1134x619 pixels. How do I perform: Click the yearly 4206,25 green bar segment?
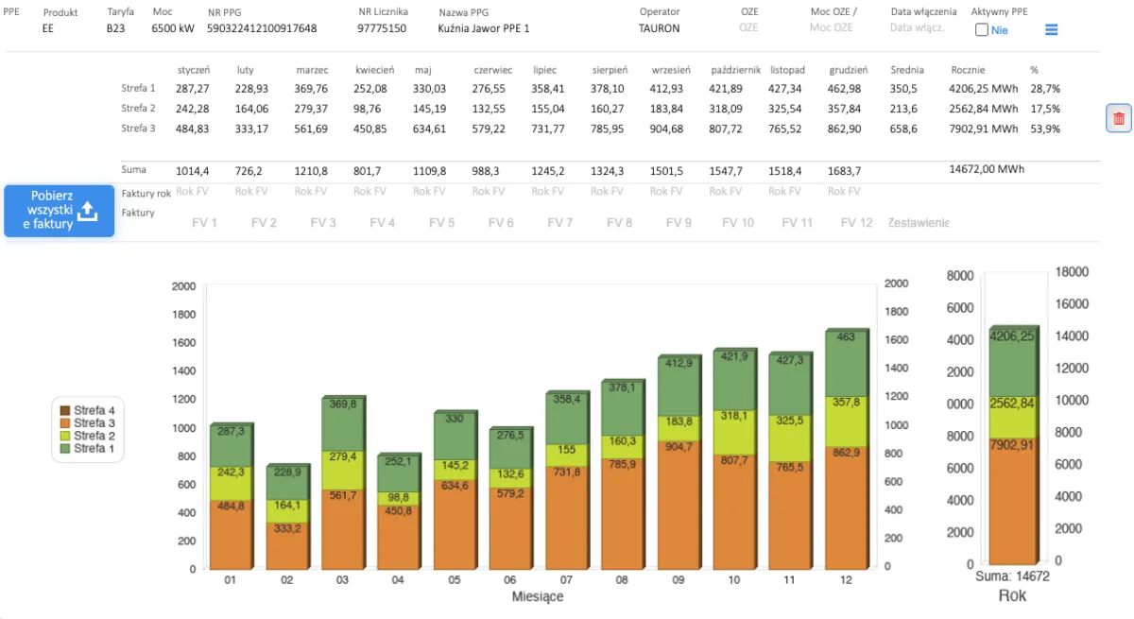(1014, 362)
